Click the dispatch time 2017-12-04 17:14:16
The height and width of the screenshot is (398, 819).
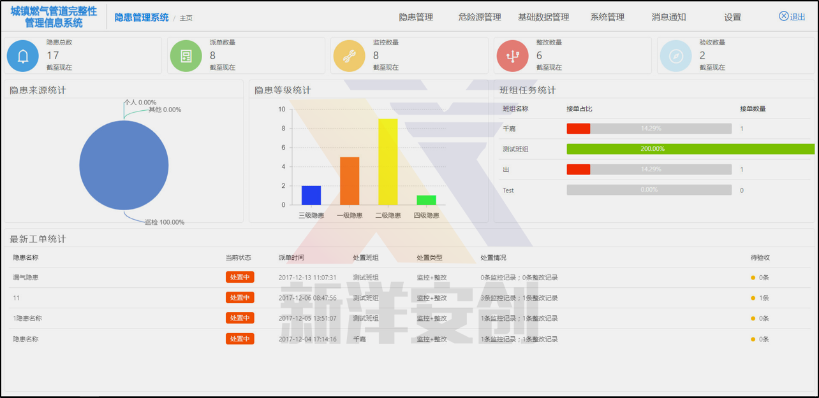click(307, 339)
